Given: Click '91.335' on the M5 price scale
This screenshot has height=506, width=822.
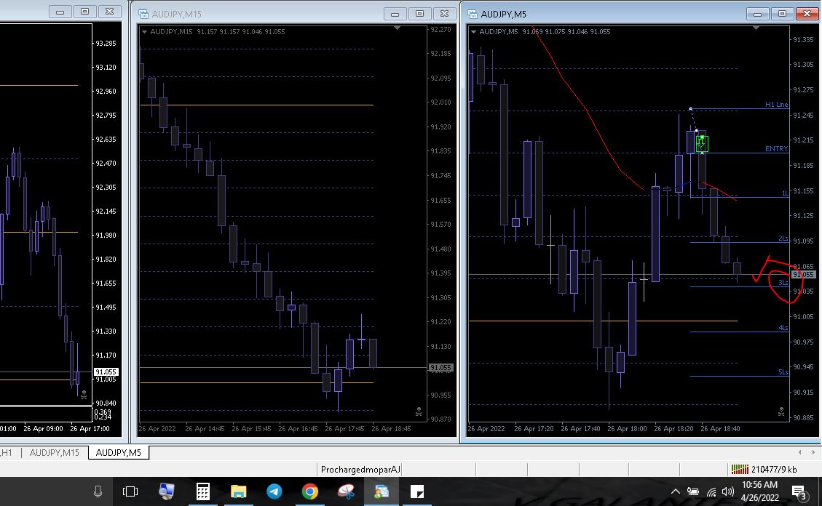Looking at the screenshot, I should pyautogui.click(x=803, y=40).
